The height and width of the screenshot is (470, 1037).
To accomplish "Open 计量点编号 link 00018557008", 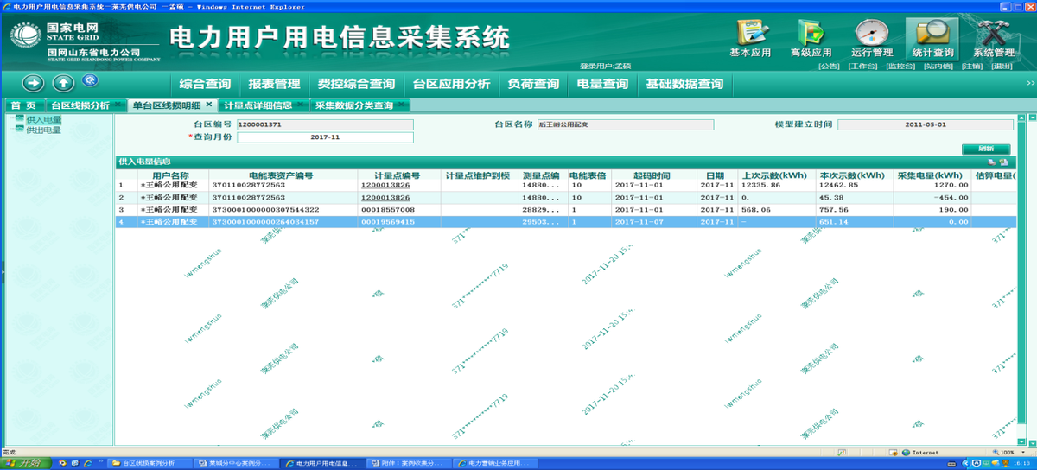I will pos(388,210).
